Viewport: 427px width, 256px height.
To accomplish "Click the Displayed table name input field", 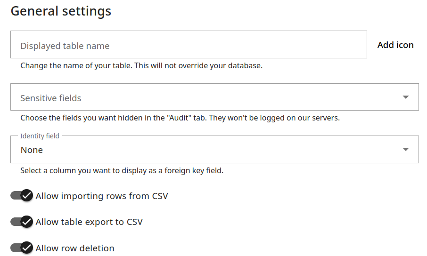I will point(189,45).
